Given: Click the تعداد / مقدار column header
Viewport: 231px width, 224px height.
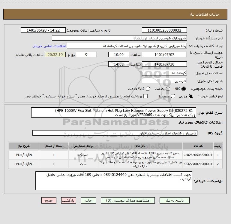Looking at the screenshot, I should pos(54,146).
